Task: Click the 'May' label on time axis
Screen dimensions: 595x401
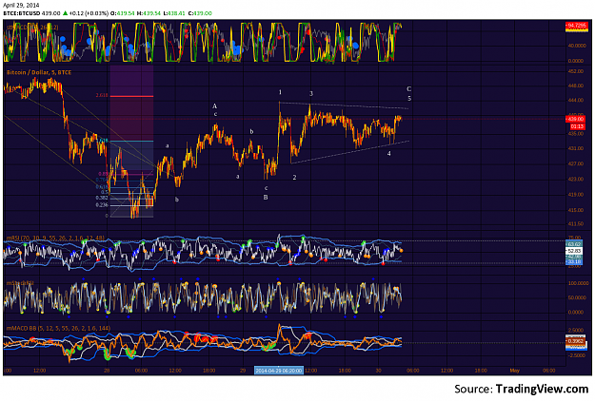Action: point(514,371)
